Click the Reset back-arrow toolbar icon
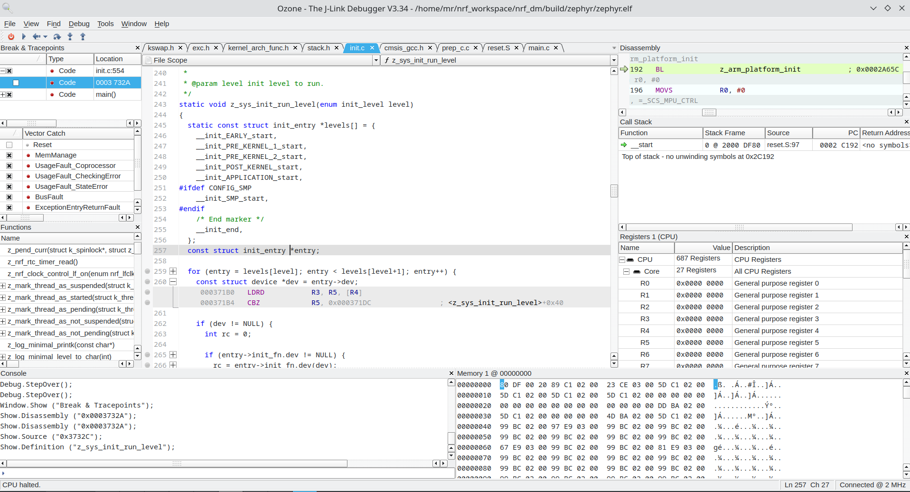910x492 pixels. 36,37
